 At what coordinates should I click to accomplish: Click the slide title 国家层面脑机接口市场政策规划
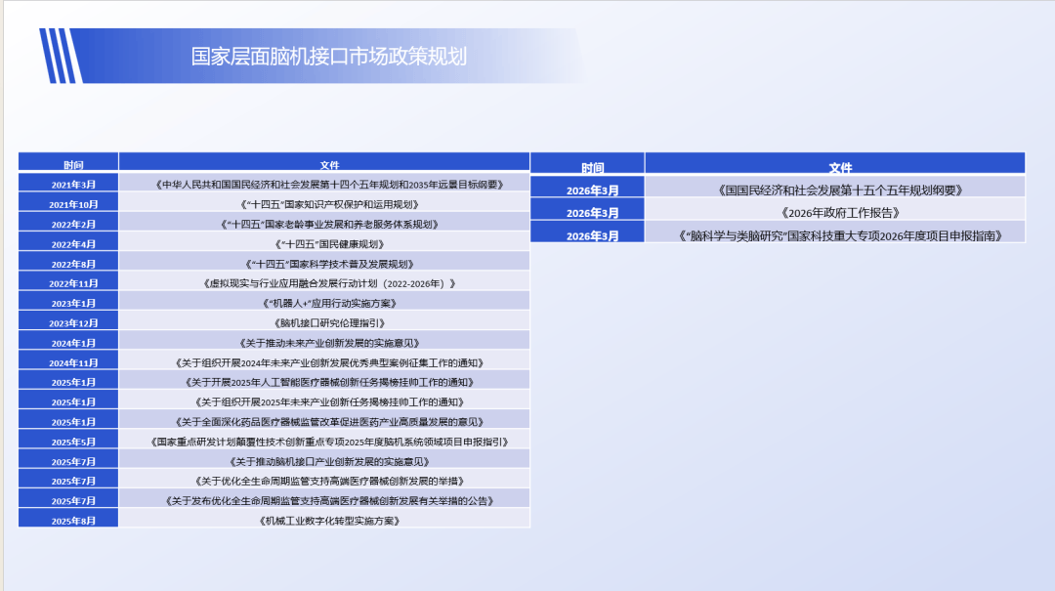328,57
